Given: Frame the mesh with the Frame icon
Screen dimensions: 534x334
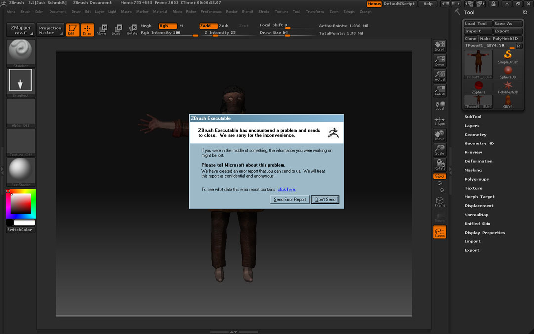Looking at the screenshot, I should 440,202.
